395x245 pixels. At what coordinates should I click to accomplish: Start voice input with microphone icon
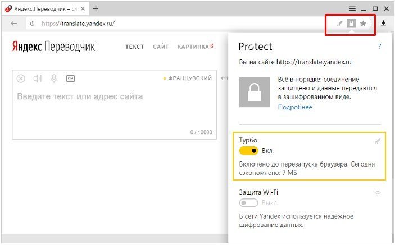point(53,78)
